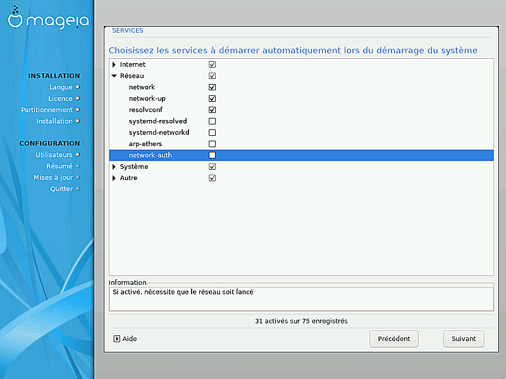Select the Partitionnement step in sidebar
506x379 pixels.
pos(47,109)
